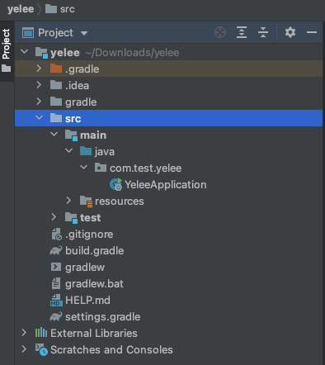This screenshot has width=325, height=365.
Task: Select the .gitignore file name
Action: point(89,235)
